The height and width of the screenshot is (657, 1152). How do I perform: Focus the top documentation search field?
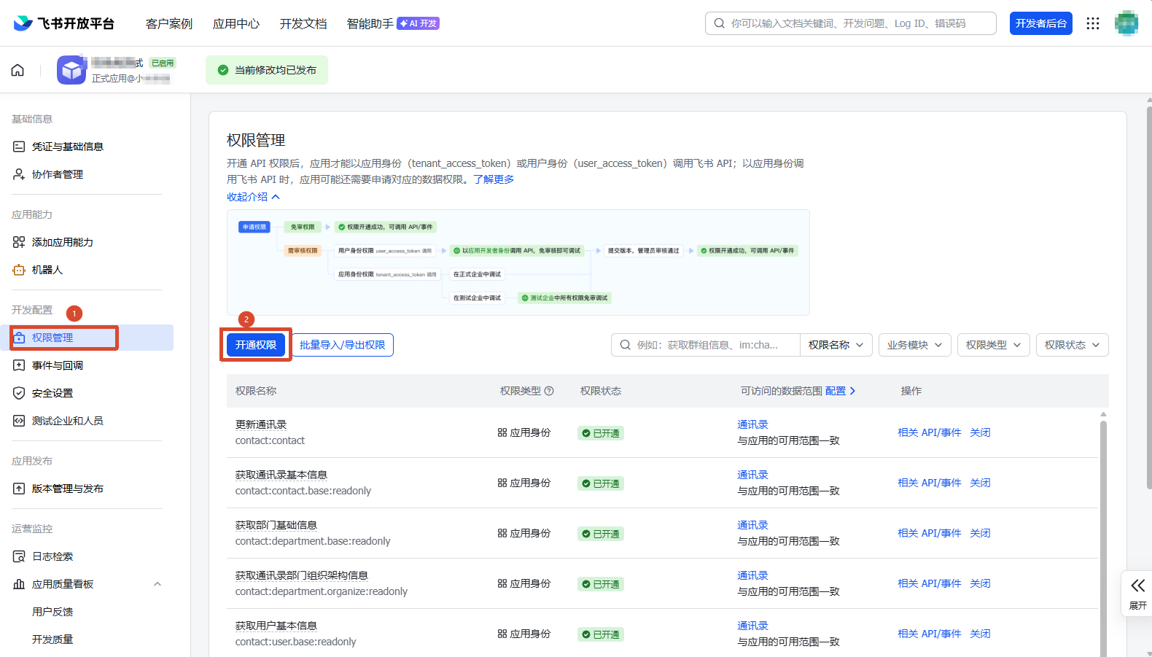pyautogui.click(x=850, y=23)
